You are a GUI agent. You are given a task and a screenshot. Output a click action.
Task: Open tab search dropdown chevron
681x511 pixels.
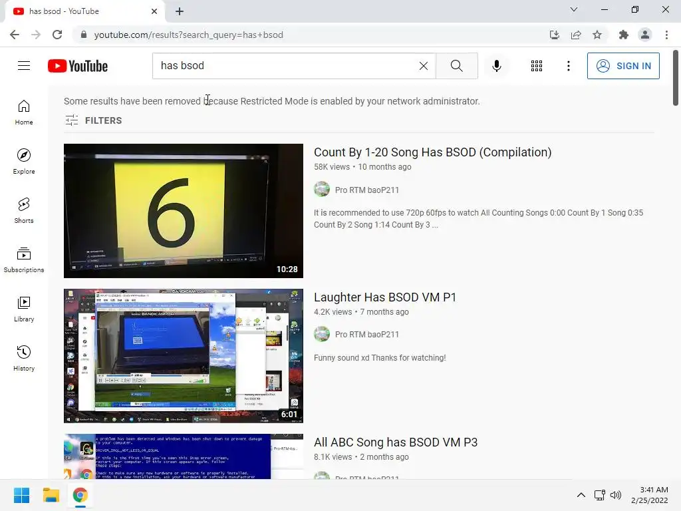[x=574, y=9]
